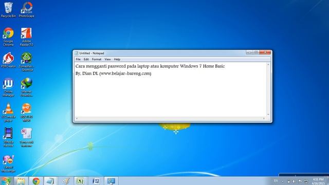Screen dimensions: 329x185
Task: Select the VLC media player desktop icon
Action: pyautogui.click(x=8, y=113)
